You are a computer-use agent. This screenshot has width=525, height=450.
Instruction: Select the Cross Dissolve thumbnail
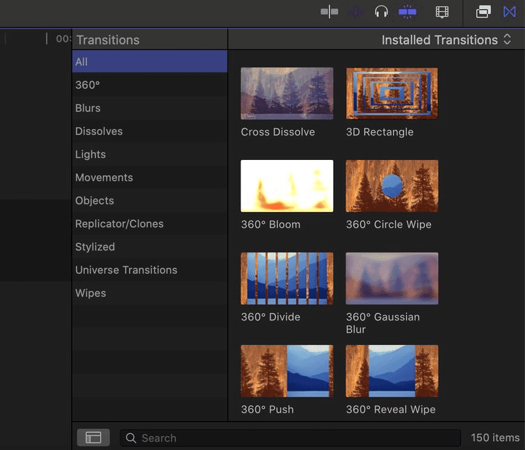pyautogui.click(x=287, y=93)
